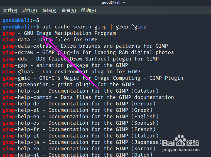Click the gimp-gluas output line

(72, 72)
